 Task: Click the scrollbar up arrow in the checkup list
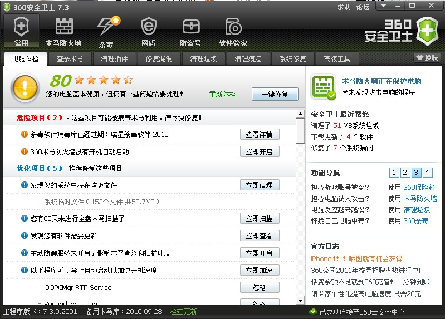coord(300,114)
